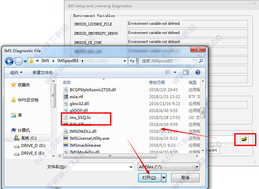Viewport: 259px width, 189px height.
Task: Click 新建文件夹 toolbar button
Action: click(x=42, y=72)
